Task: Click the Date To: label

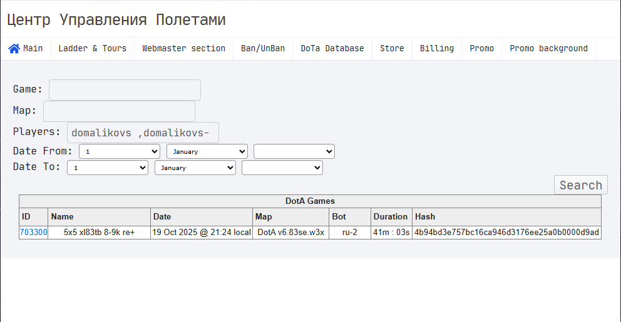Action: pyautogui.click(x=36, y=167)
